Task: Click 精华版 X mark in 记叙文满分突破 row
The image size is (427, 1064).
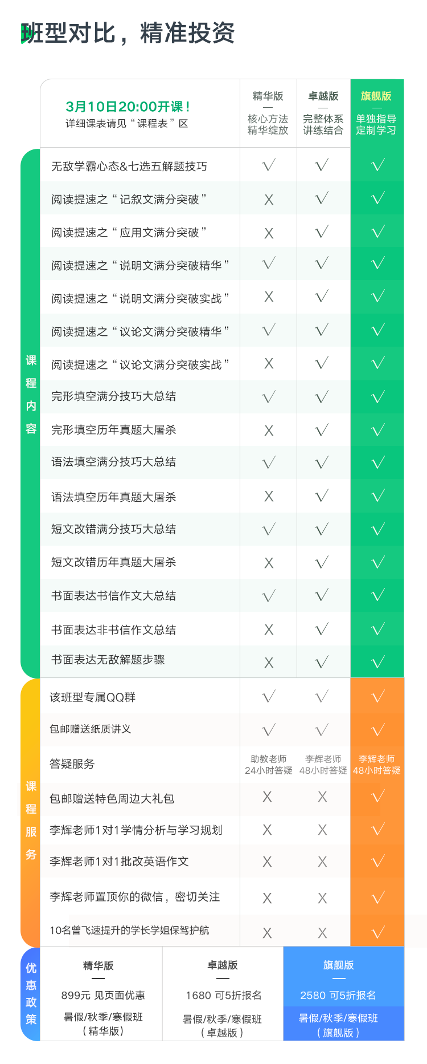Action: point(269,200)
